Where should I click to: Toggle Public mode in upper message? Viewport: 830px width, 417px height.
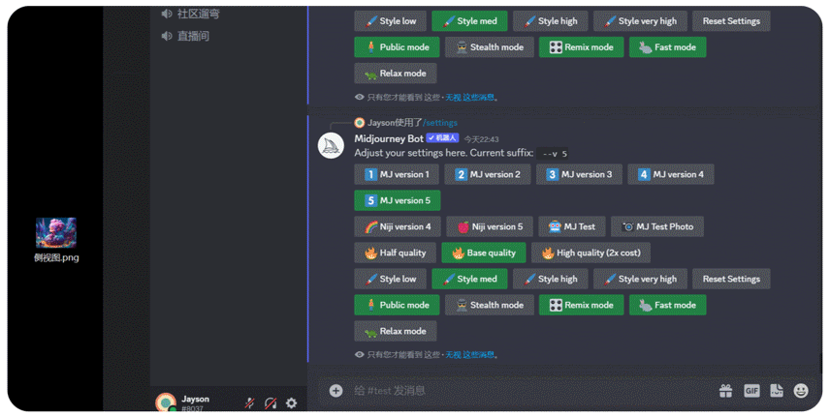(397, 47)
